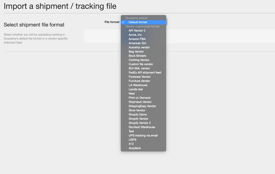275x174 pixels.
Task: Select ShipHawk Vendor format
Action: coord(140,102)
